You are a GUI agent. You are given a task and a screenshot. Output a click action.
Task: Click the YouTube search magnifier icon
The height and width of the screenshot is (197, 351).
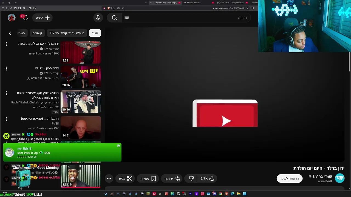click(x=114, y=18)
